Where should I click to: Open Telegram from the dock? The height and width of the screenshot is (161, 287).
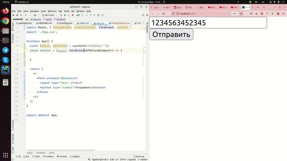[5, 50]
